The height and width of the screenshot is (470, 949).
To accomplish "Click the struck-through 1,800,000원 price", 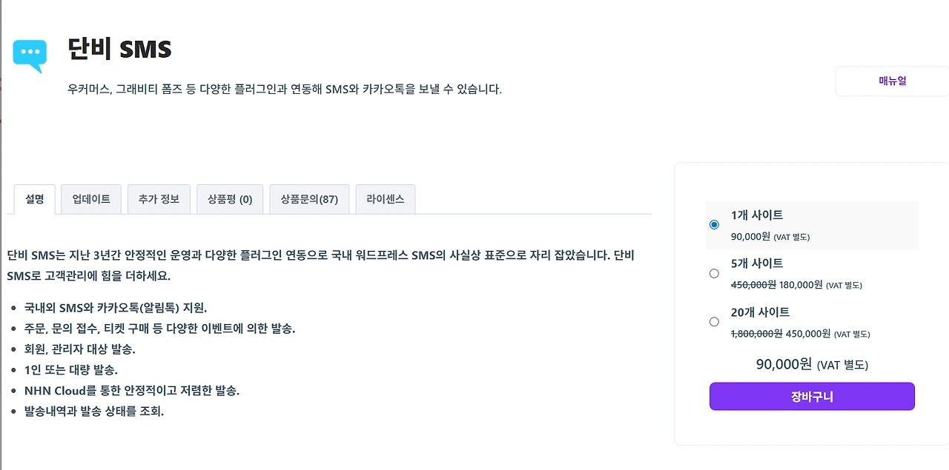I will 756,334.
